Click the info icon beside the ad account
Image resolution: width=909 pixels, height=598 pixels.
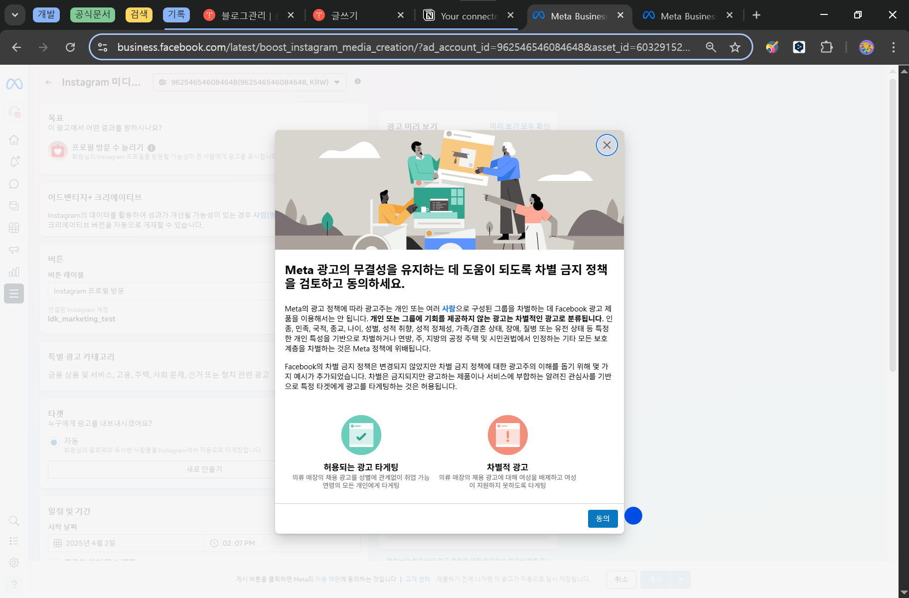(358, 81)
